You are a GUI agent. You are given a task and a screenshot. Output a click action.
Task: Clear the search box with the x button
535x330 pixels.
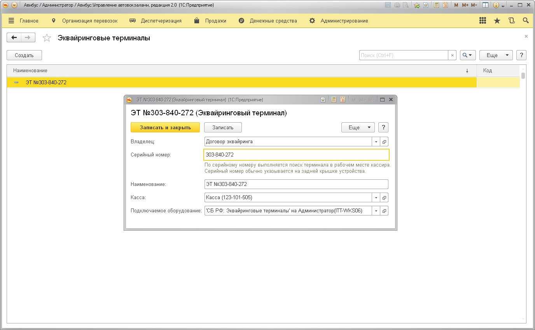(452, 56)
